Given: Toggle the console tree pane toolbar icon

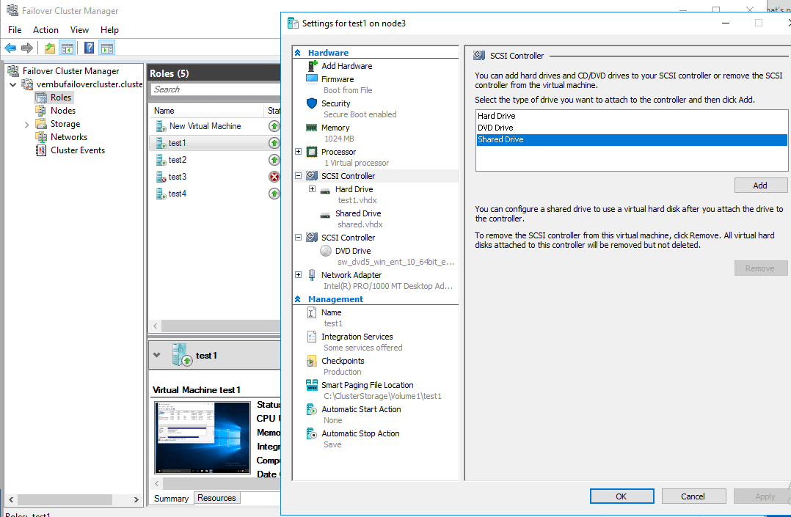Looking at the screenshot, I should pyautogui.click(x=67, y=48).
